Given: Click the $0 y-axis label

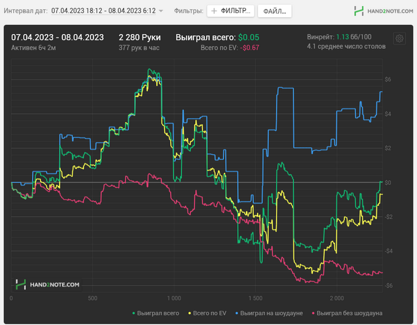Looking at the screenshot, I should click(388, 182).
